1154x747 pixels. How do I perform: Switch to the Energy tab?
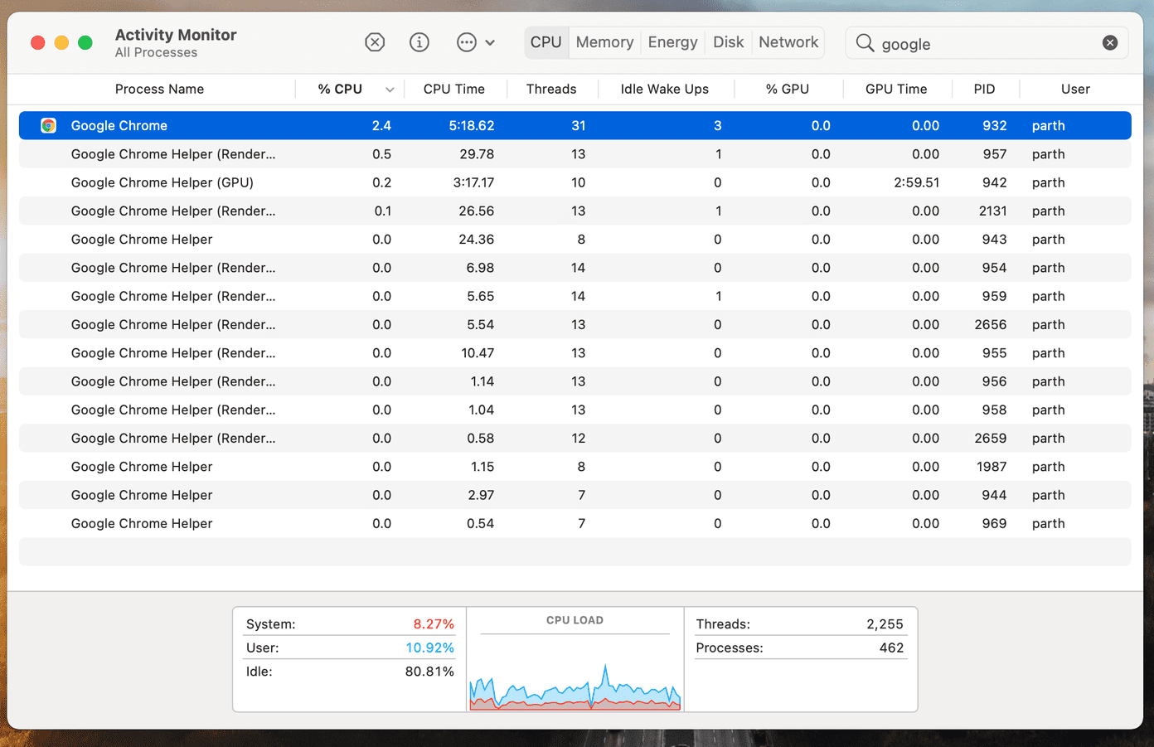(672, 42)
